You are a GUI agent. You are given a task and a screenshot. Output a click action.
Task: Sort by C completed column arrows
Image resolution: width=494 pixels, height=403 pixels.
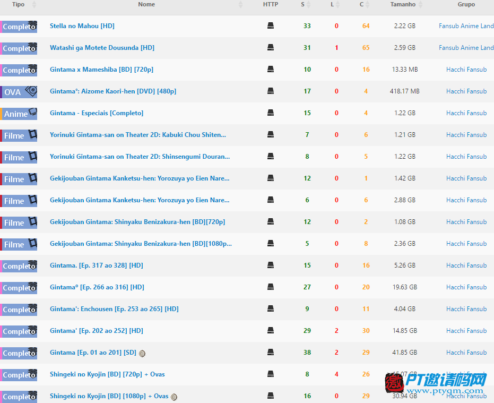click(x=367, y=4)
